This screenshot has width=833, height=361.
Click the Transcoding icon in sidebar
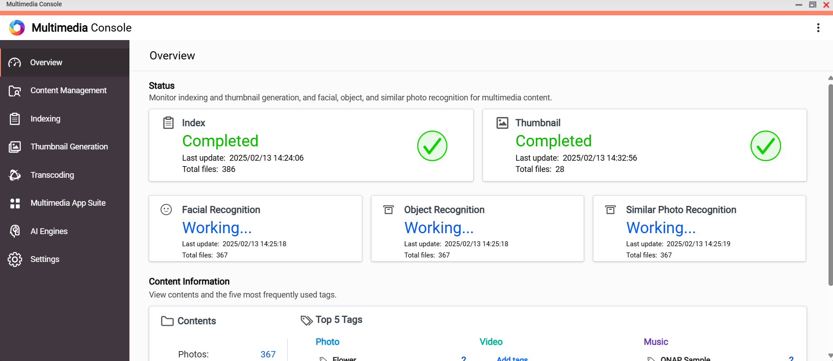15,175
